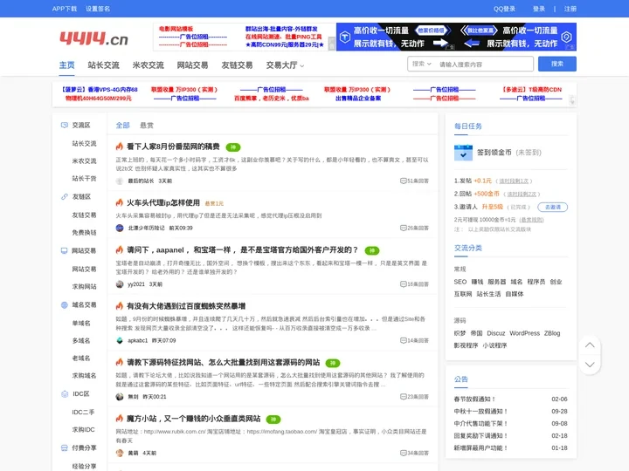The height and width of the screenshot is (471, 629).
Task: Click avatar of user 北漂少年历险记
Action: tap(120, 228)
